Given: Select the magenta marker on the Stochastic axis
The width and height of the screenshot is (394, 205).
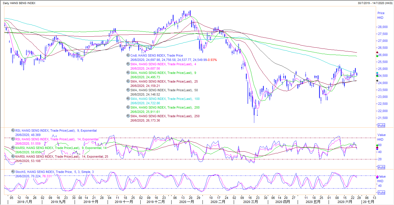Looking at the screenshot, I should pos(377,177).
